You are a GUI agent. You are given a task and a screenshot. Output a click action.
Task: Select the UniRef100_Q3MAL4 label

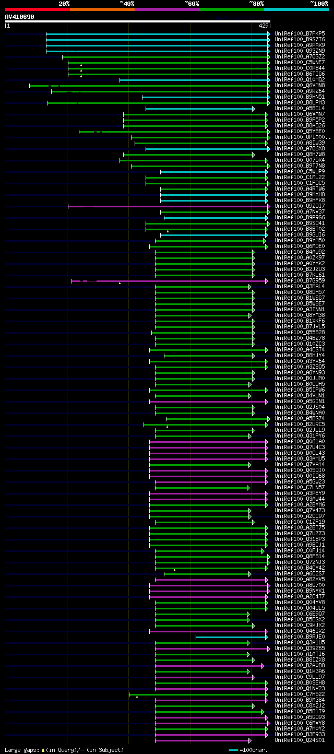(x=300, y=287)
